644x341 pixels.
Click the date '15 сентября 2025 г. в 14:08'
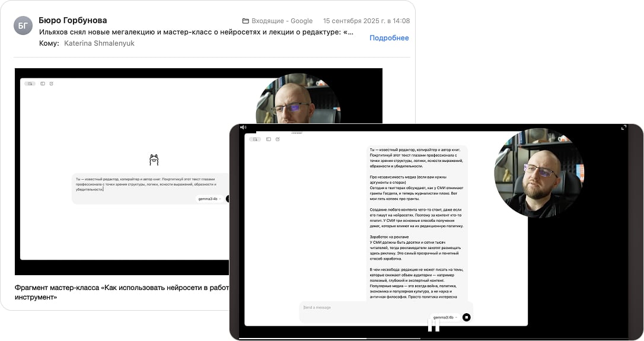tap(366, 21)
